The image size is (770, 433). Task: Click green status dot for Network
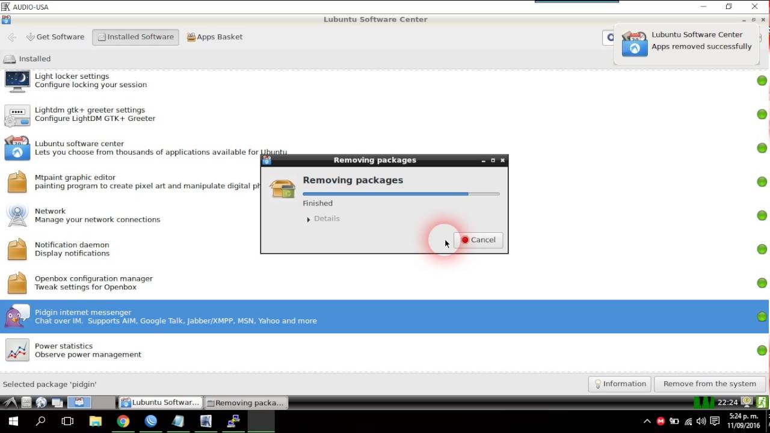click(x=762, y=215)
